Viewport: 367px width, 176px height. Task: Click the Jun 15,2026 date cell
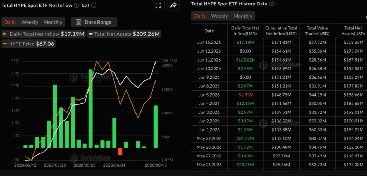[x=209, y=43]
